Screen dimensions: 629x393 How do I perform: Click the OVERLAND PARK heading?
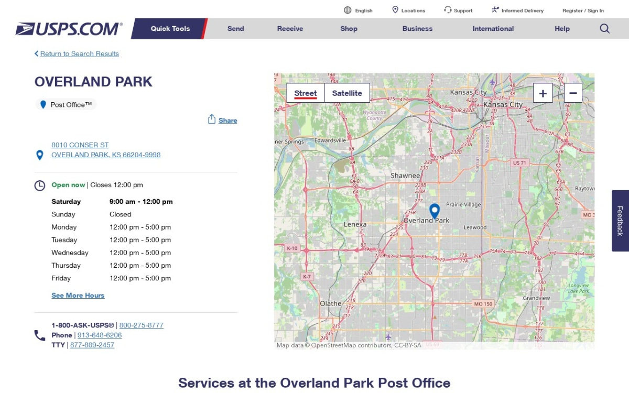(x=93, y=82)
